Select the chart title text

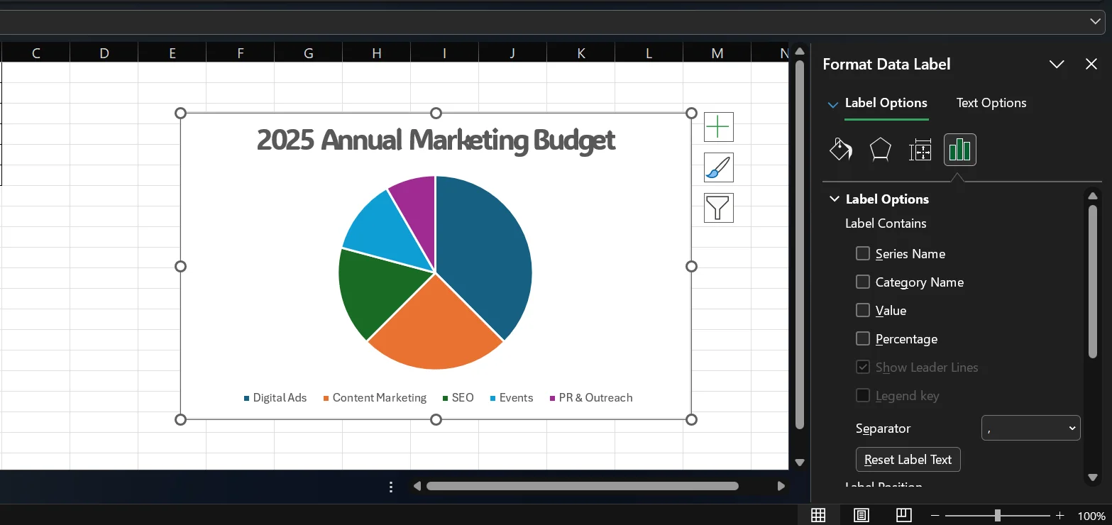click(x=436, y=140)
